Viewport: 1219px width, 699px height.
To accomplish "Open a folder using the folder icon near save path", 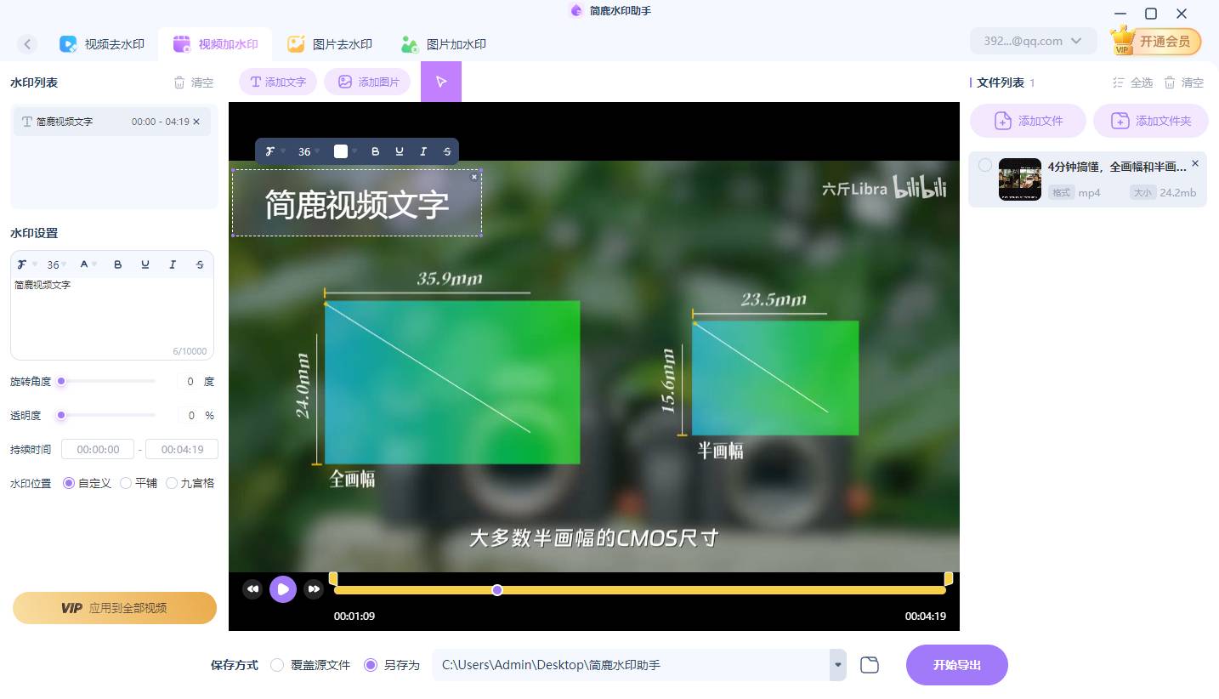I will (869, 665).
